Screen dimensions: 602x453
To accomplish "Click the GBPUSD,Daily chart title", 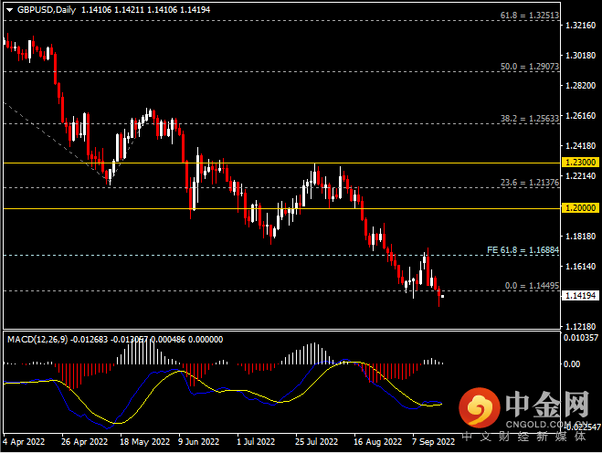I will [47, 10].
